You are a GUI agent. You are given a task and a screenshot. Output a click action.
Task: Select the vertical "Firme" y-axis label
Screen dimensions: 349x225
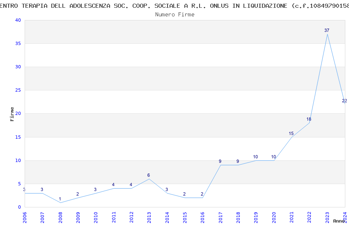(12, 114)
